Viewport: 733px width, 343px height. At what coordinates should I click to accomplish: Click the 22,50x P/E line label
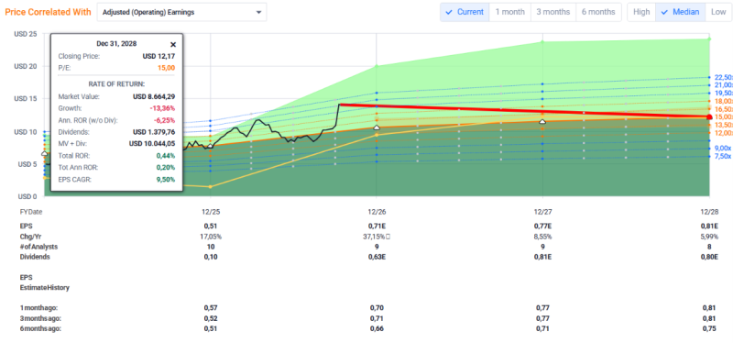[x=724, y=77]
